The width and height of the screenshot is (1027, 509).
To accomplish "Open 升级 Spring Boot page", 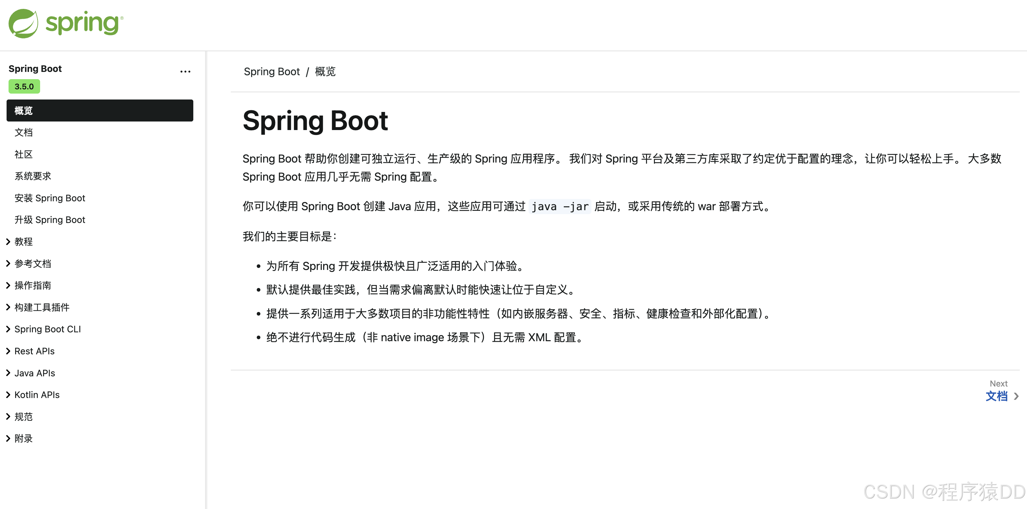I will click(50, 220).
